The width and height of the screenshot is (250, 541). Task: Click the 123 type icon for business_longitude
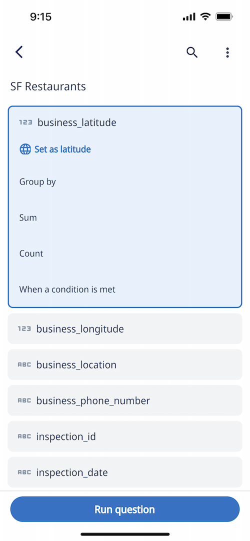click(x=24, y=329)
